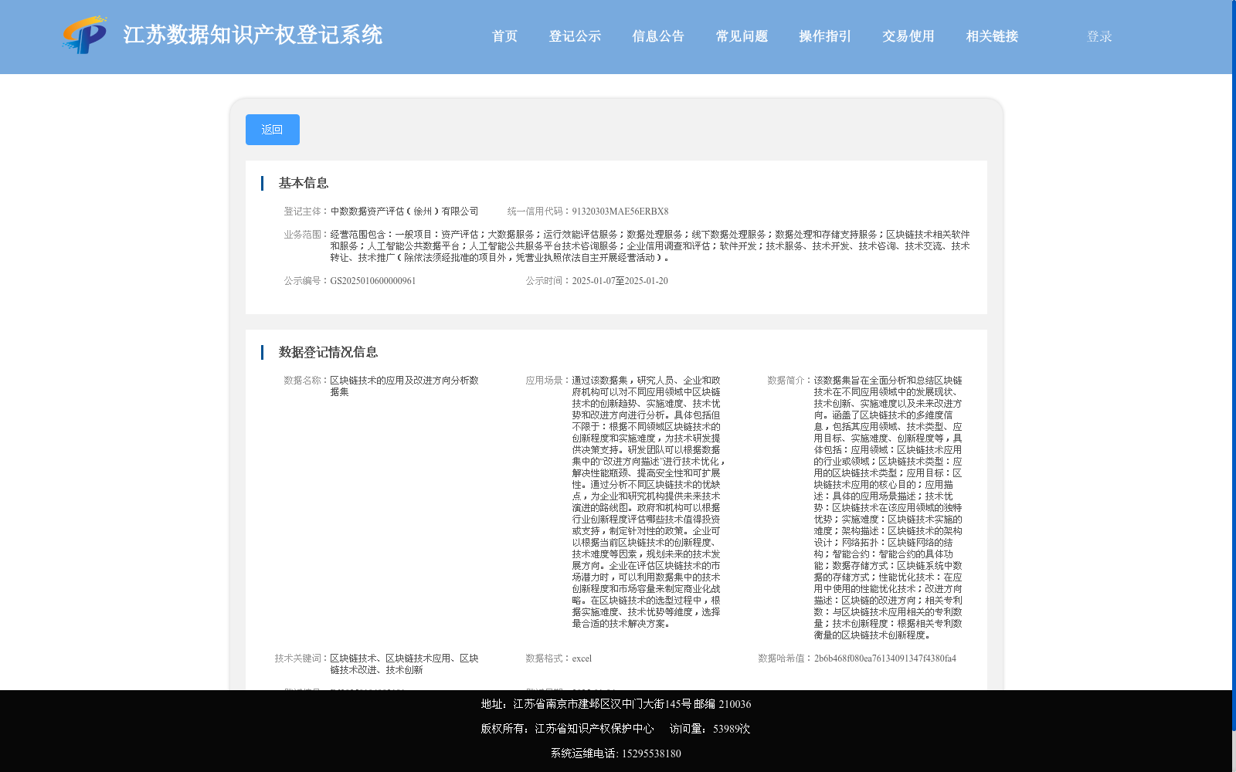Click the site logo icon
This screenshot has height=772, width=1236.
point(84,36)
